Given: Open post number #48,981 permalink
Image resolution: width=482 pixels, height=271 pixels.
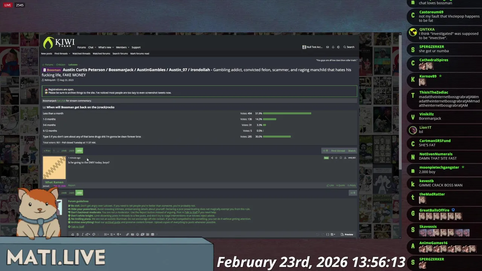Looking at the screenshot, I should click(x=352, y=158).
